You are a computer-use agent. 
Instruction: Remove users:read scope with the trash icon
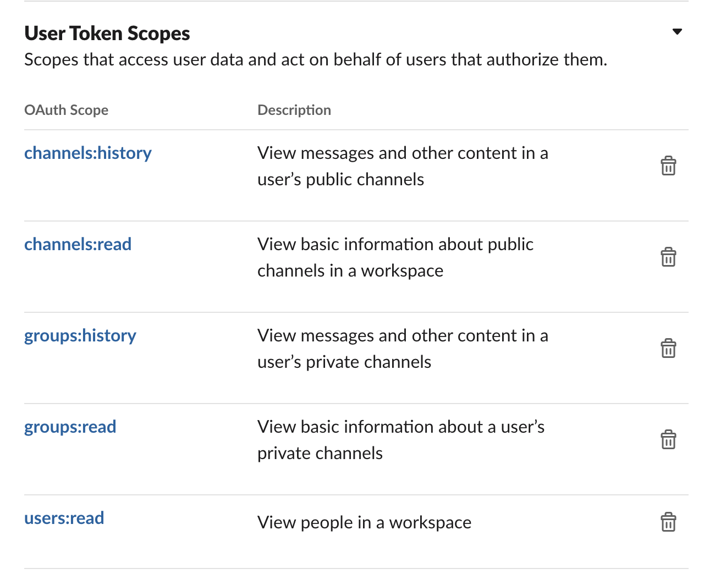[668, 522]
